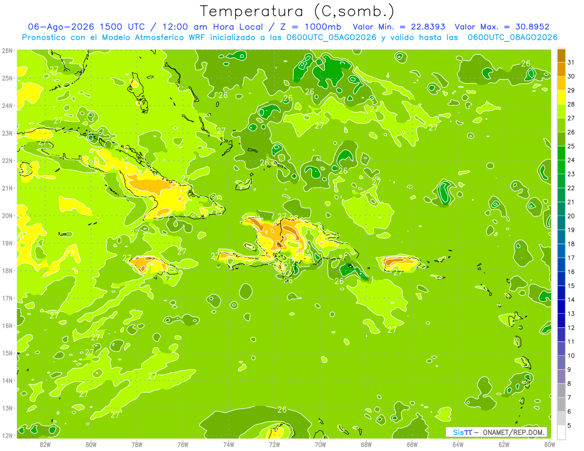The height and width of the screenshot is (451, 584).
Task: Click the "13N" latitude label
Action: [x=7, y=408]
